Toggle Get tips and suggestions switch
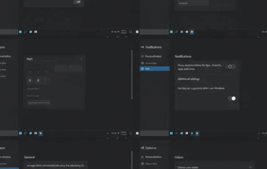Image resolution: width=267 pixels, height=169 pixels. coord(232,98)
